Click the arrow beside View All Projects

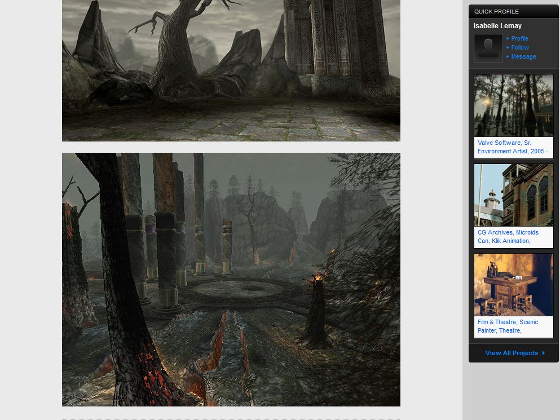coord(543,353)
